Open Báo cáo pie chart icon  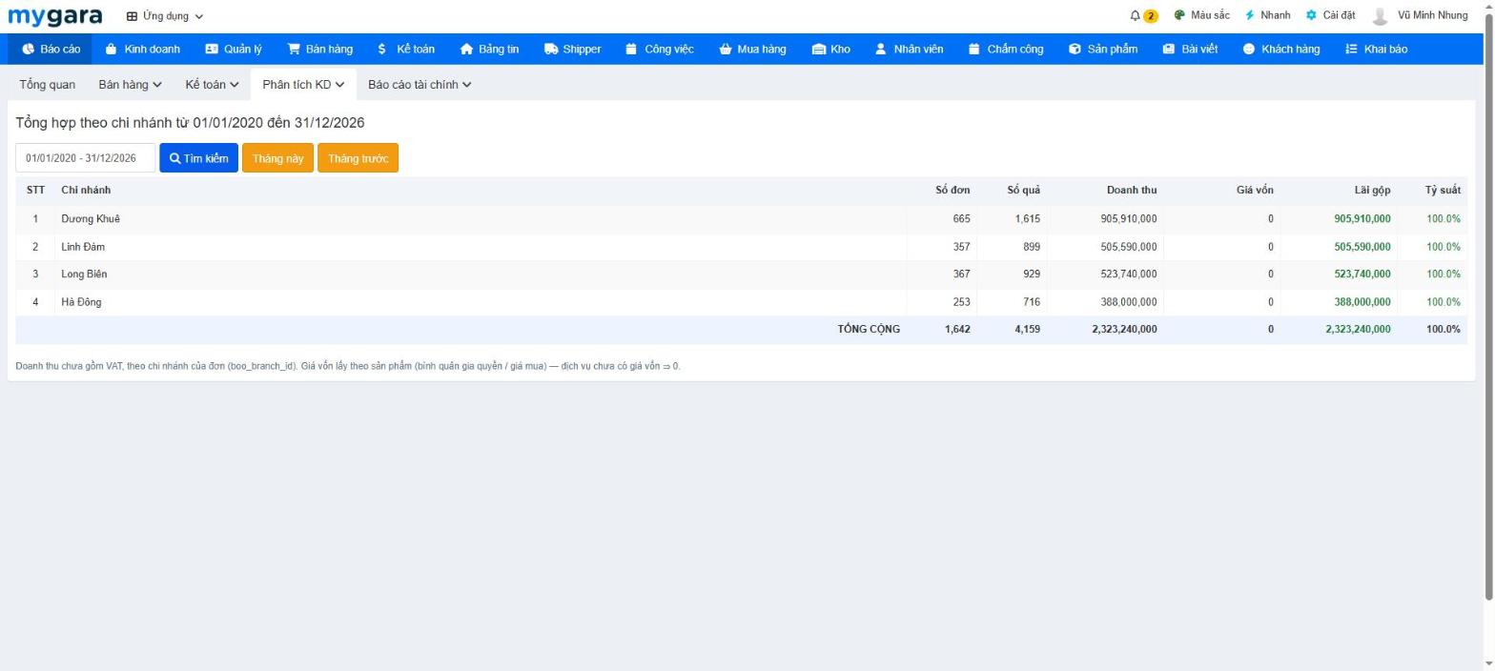[29, 49]
